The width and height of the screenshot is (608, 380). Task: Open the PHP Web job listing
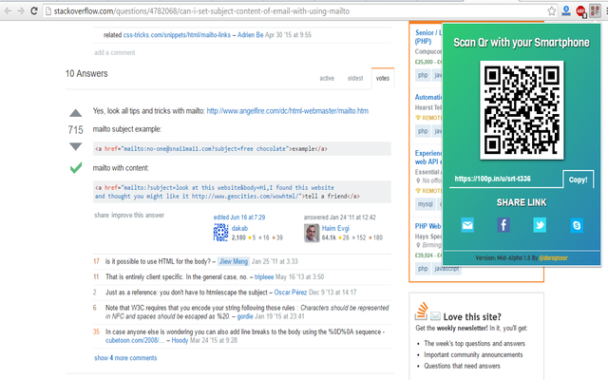coord(428,226)
